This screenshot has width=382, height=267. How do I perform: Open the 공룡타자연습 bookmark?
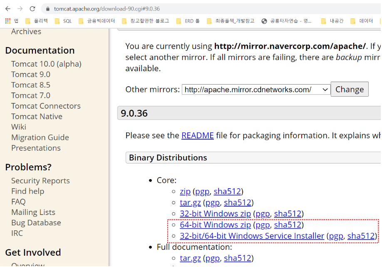[286, 21]
